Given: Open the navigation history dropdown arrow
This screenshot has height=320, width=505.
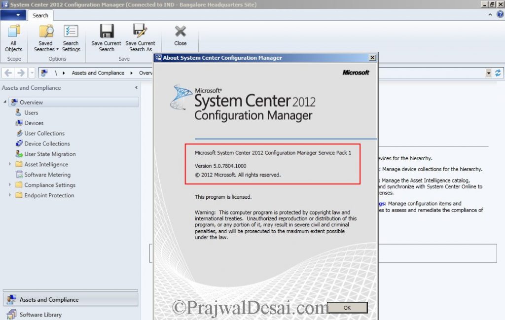Looking at the screenshot, I should coord(32,73).
